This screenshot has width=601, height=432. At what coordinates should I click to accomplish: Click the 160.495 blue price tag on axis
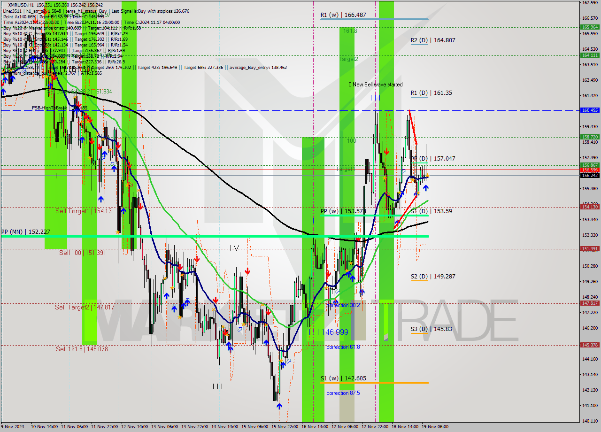click(x=590, y=110)
